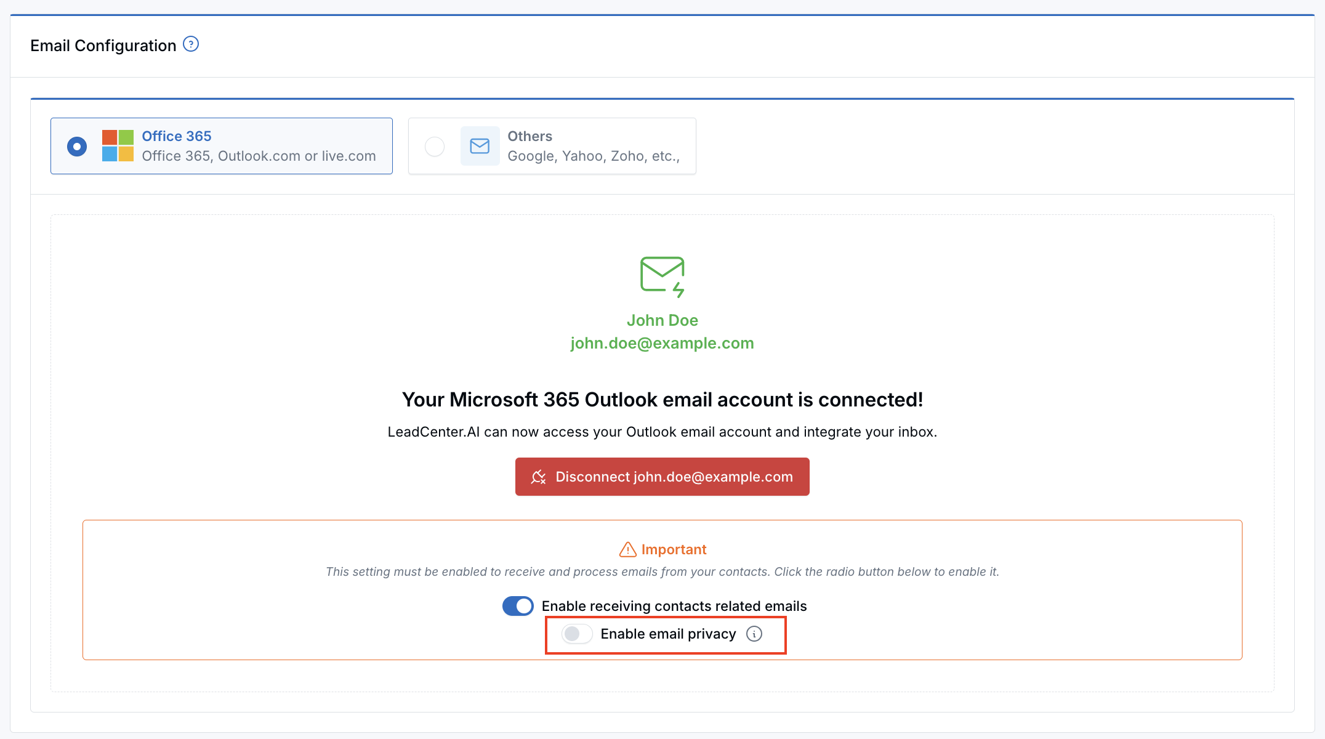Screen dimensions: 1325x739
Task: Click Enable receiving contacts related emails label
Action: pos(674,606)
